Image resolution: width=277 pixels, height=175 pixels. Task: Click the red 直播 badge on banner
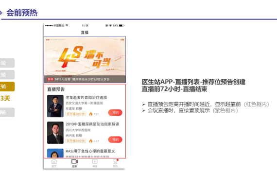tap(51, 79)
